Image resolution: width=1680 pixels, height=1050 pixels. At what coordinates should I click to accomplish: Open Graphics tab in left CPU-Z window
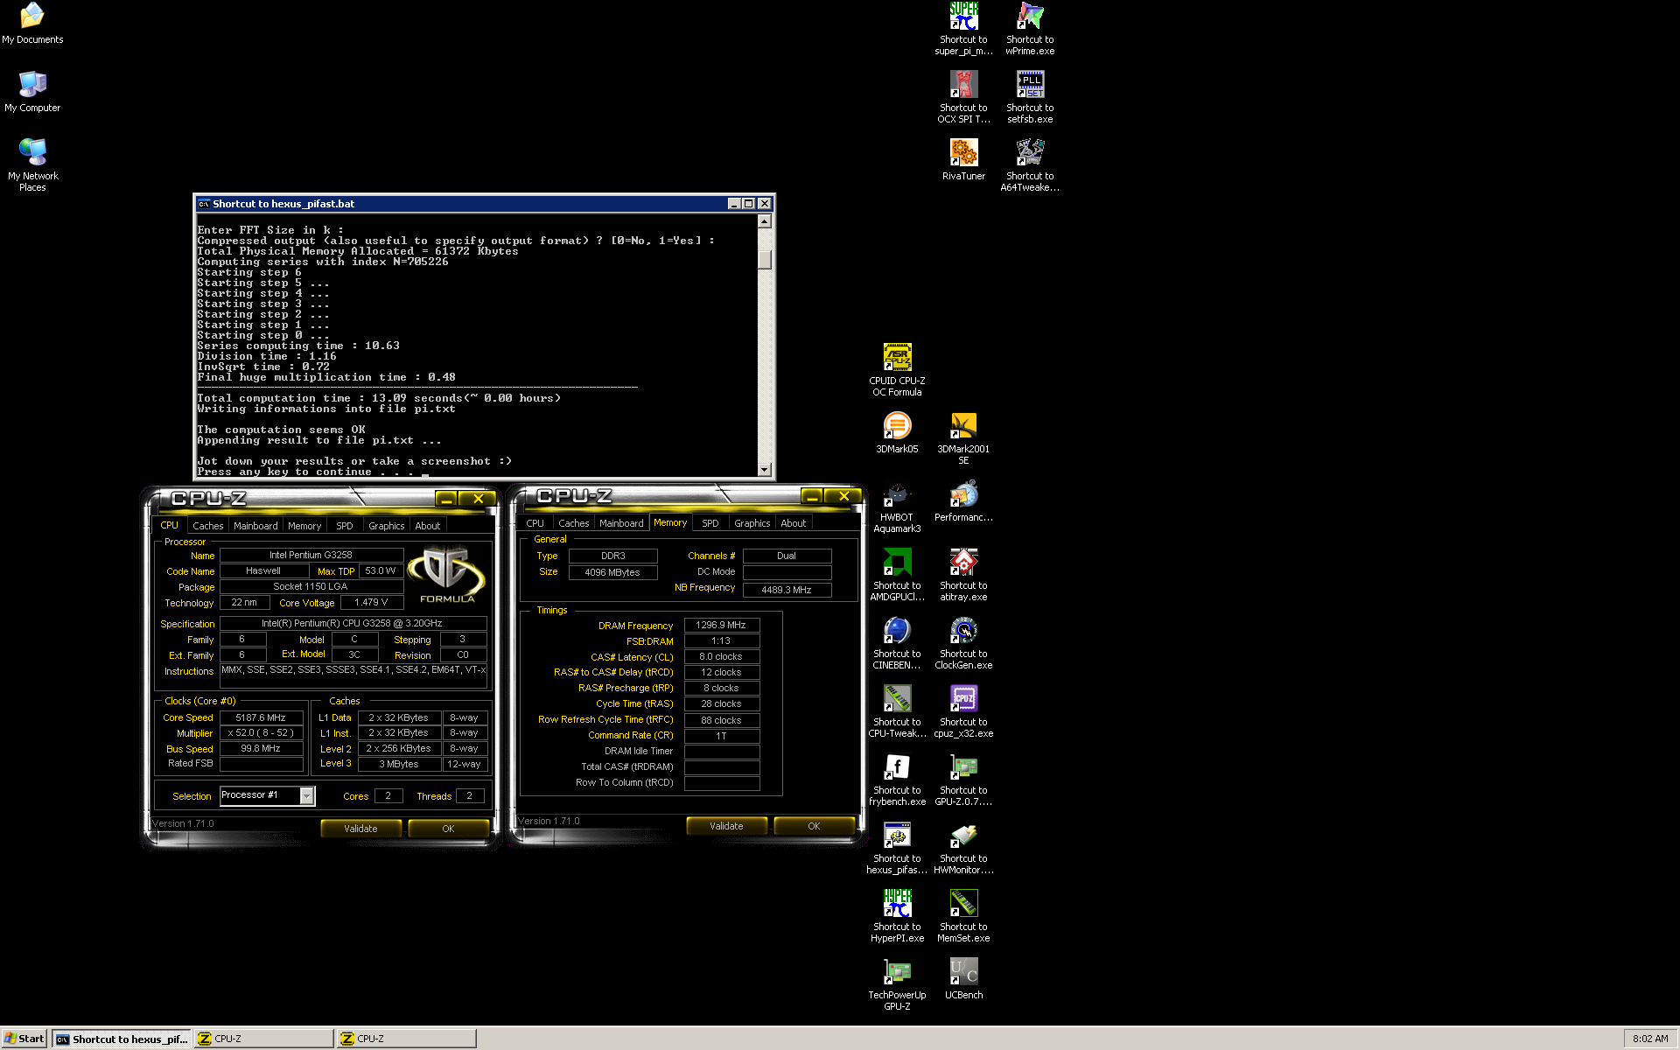(x=386, y=526)
